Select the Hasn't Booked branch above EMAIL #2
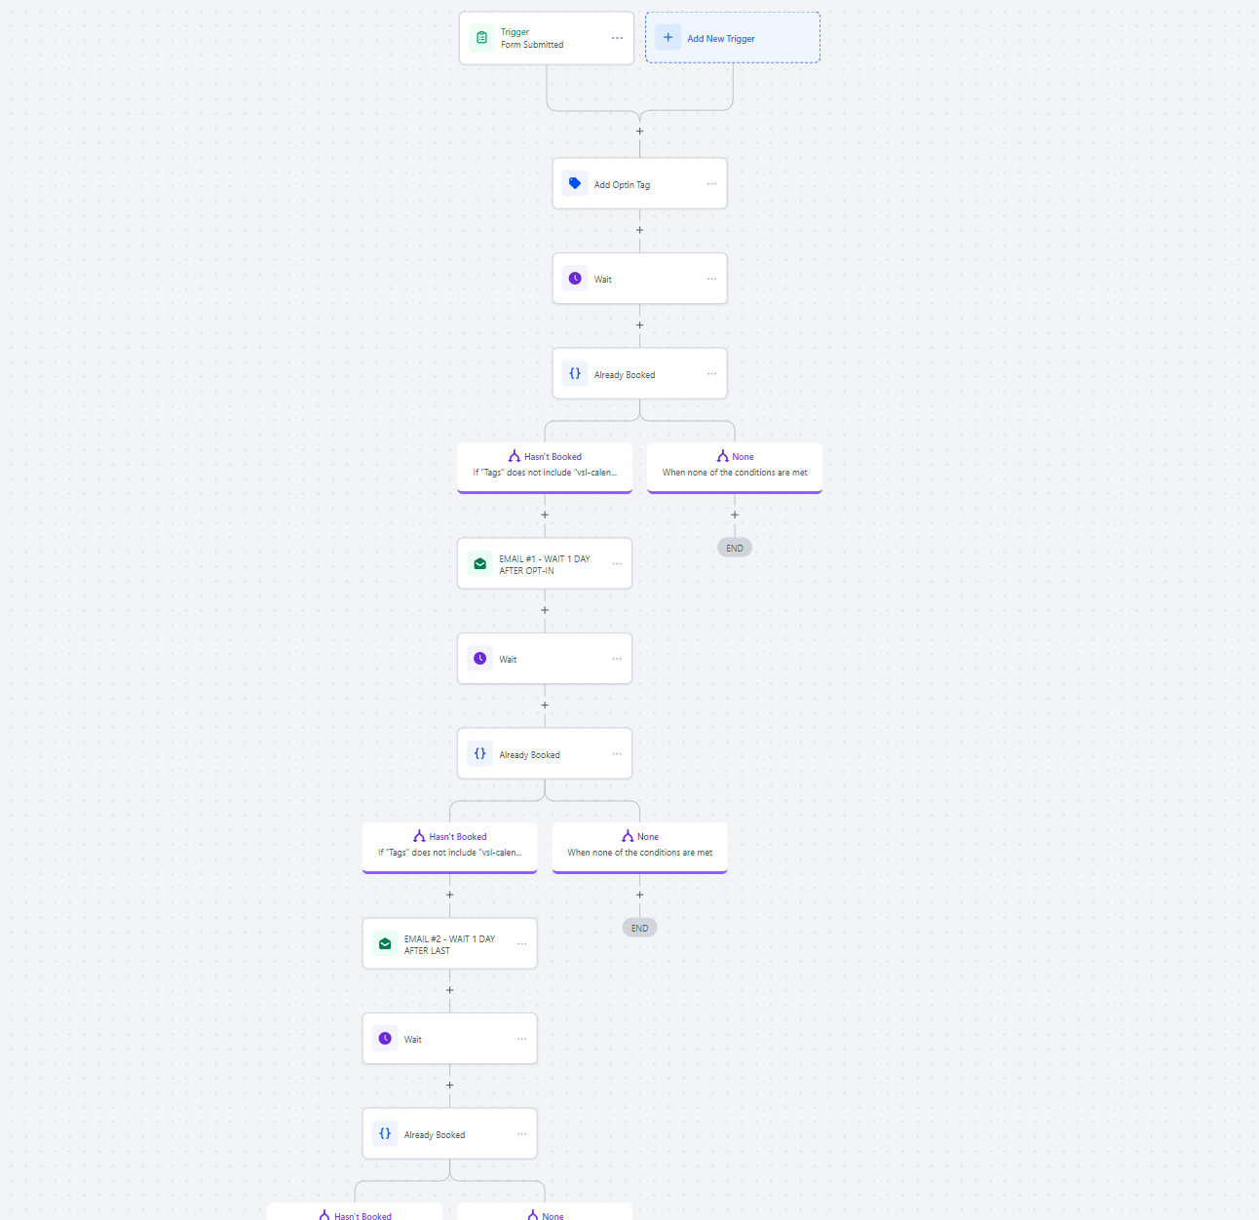Screen dimensions: 1259x1220 click(449, 845)
